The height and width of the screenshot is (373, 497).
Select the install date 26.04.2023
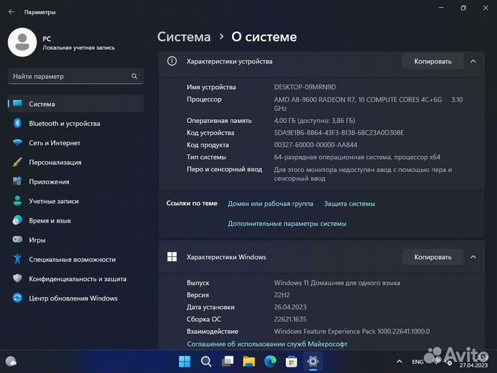coord(290,307)
